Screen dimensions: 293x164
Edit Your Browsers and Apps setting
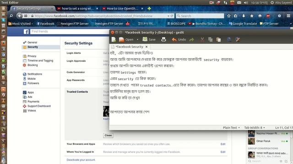(x=223, y=144)
